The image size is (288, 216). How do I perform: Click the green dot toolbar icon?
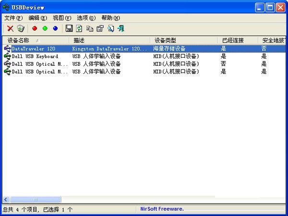(x=45, y=28)
